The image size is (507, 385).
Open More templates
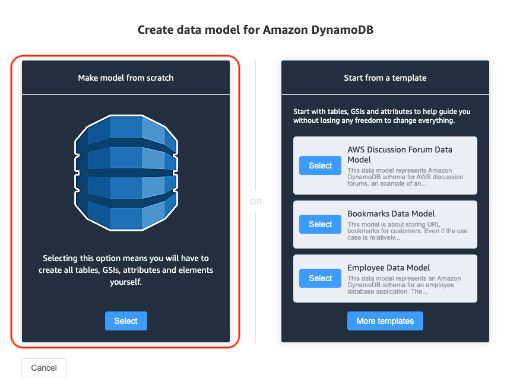tap(385, 321)
